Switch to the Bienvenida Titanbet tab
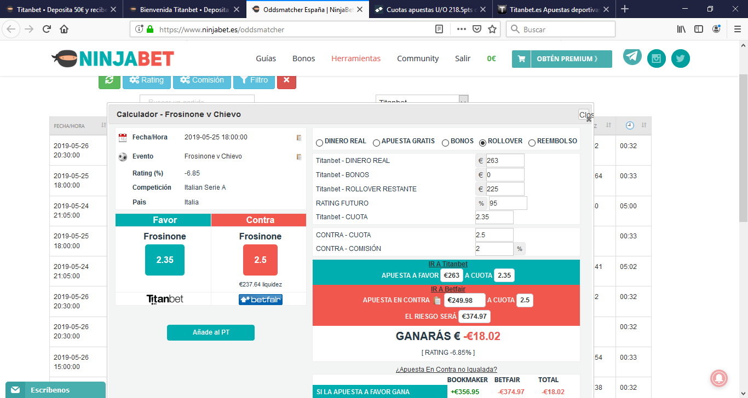748x398 pixels. tap(185, 9)
